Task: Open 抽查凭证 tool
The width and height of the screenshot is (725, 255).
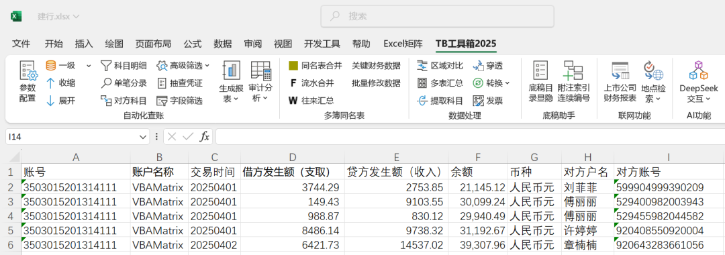Action: point(180,83)
